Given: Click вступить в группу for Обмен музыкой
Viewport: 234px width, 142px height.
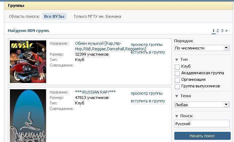Looking at the screenshot, I should point(148,52).
